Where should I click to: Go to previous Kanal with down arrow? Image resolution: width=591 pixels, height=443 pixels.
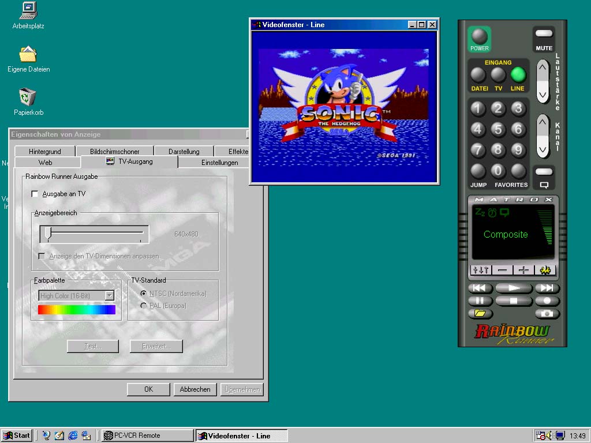pyautogui.click(x=543, y=149)
